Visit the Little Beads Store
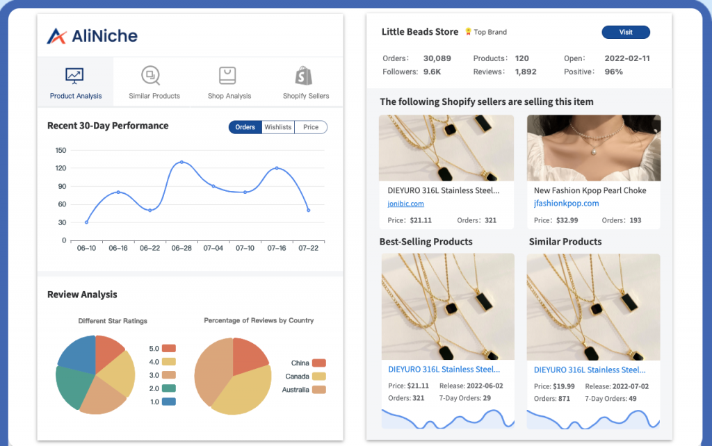712x446 pixels. 626,32
